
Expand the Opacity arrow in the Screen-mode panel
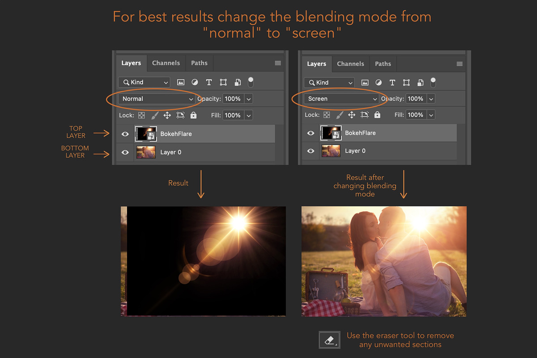click(431, 99)
